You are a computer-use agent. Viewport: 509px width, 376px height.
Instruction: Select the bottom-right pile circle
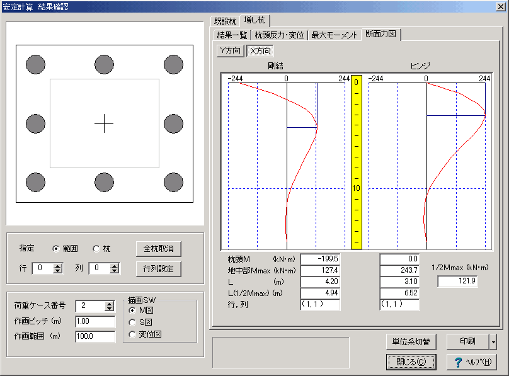[173, 182]
